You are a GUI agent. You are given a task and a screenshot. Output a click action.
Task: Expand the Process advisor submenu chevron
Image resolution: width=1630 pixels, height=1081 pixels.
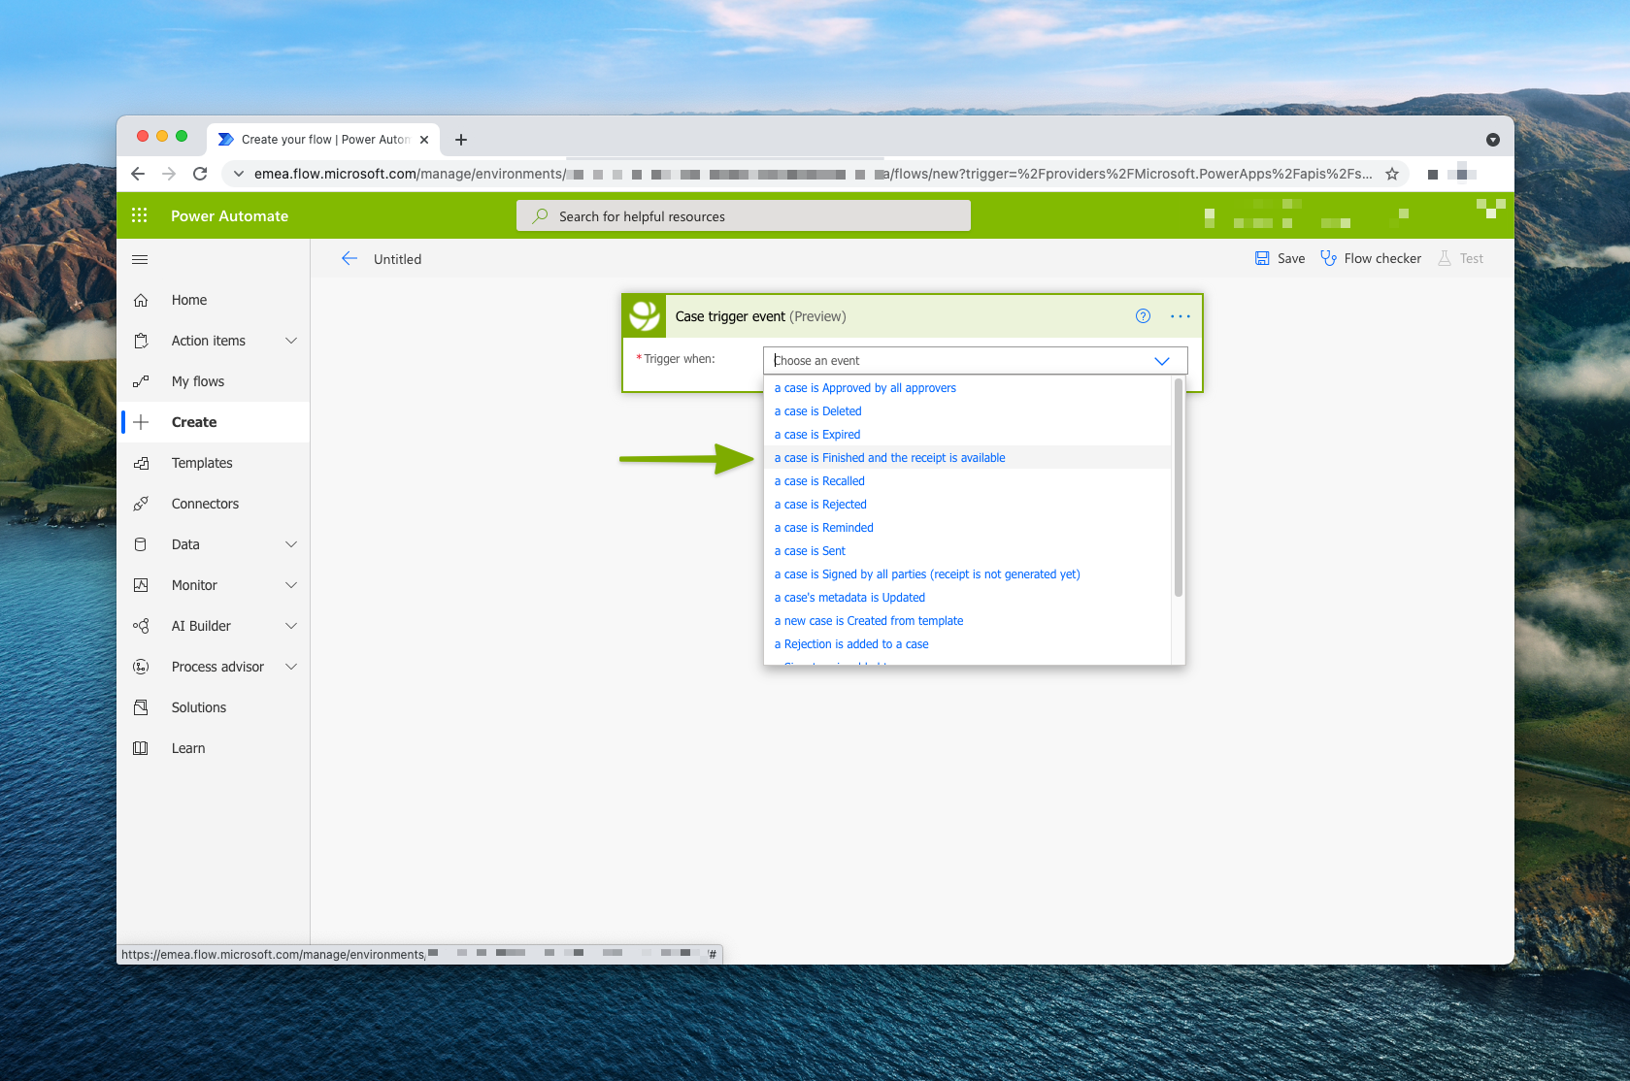click(291, 667)
